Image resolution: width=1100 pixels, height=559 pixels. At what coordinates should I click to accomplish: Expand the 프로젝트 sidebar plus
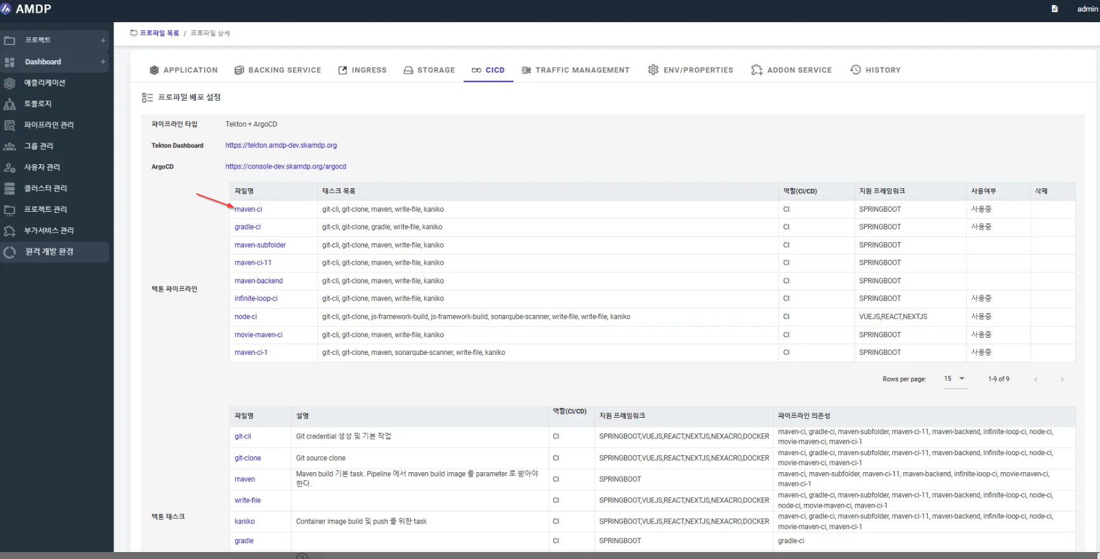(103, 41)
